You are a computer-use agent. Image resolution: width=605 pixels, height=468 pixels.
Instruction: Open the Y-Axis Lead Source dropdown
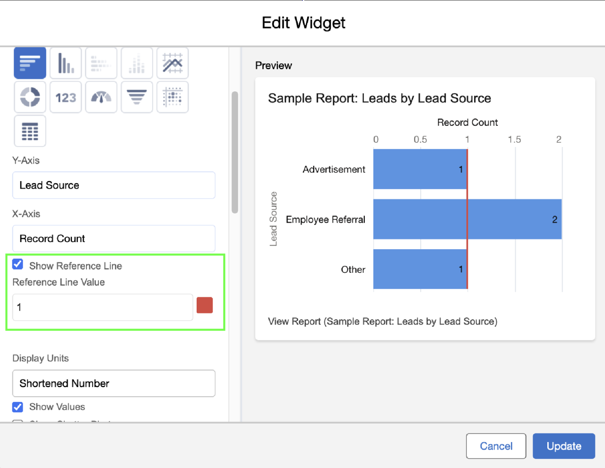pos(113,185)
